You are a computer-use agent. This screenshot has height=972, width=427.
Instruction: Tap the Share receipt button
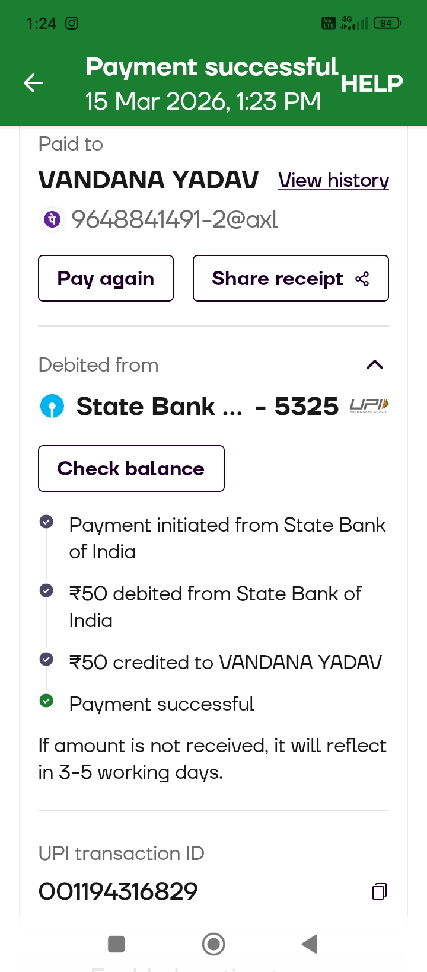(x=291, y=279)
